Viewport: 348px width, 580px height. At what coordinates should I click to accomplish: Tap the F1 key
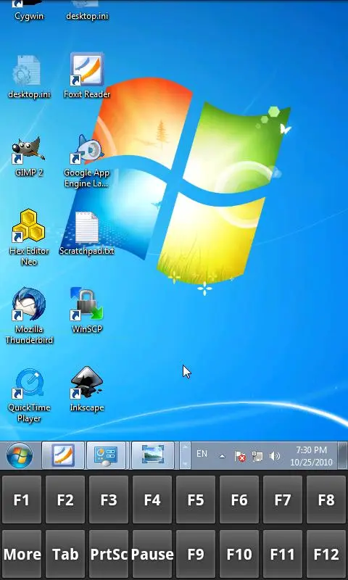[x=22, y=500]
